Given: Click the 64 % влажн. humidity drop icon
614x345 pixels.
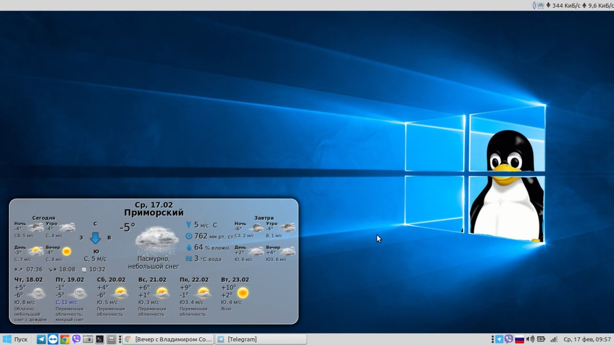Looking at the screenshot, I should (189, 247).
